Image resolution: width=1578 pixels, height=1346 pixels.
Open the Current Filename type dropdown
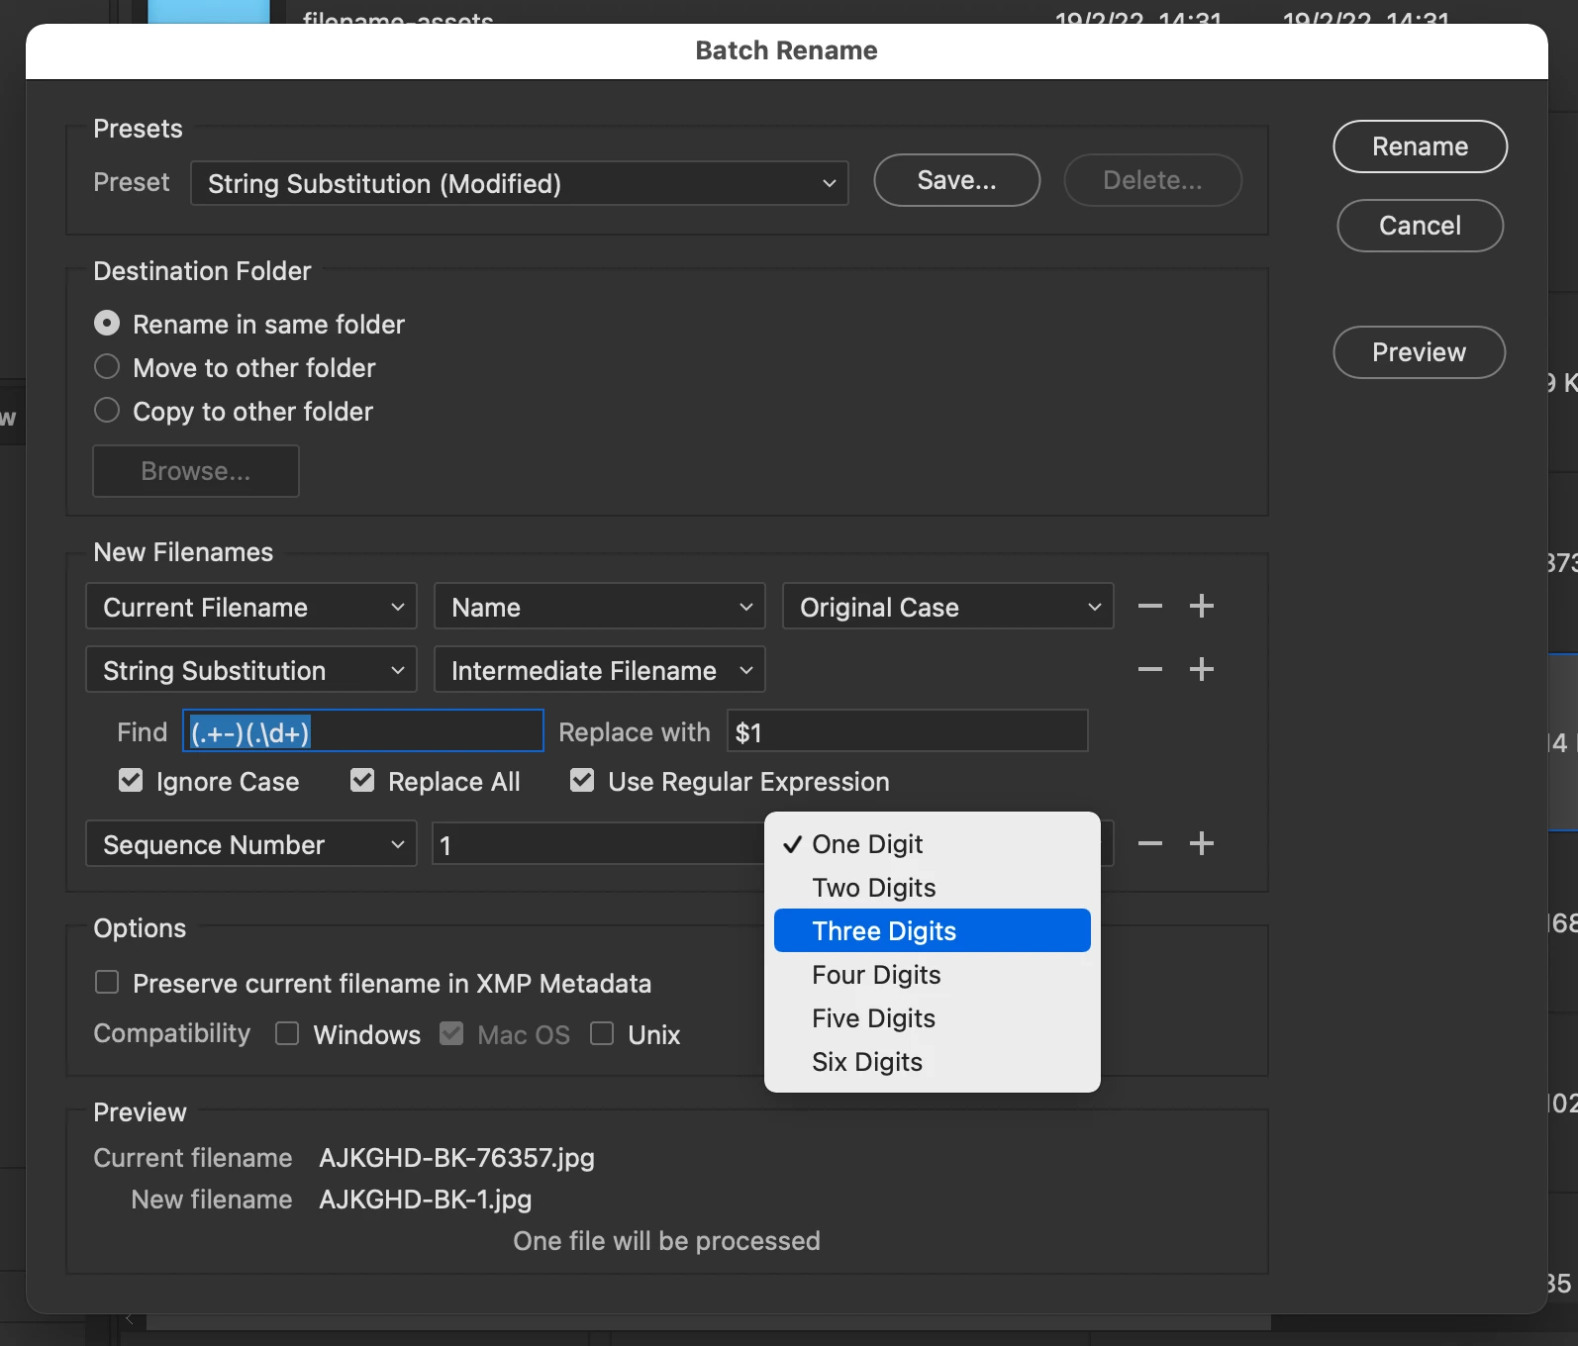(251, 607)
